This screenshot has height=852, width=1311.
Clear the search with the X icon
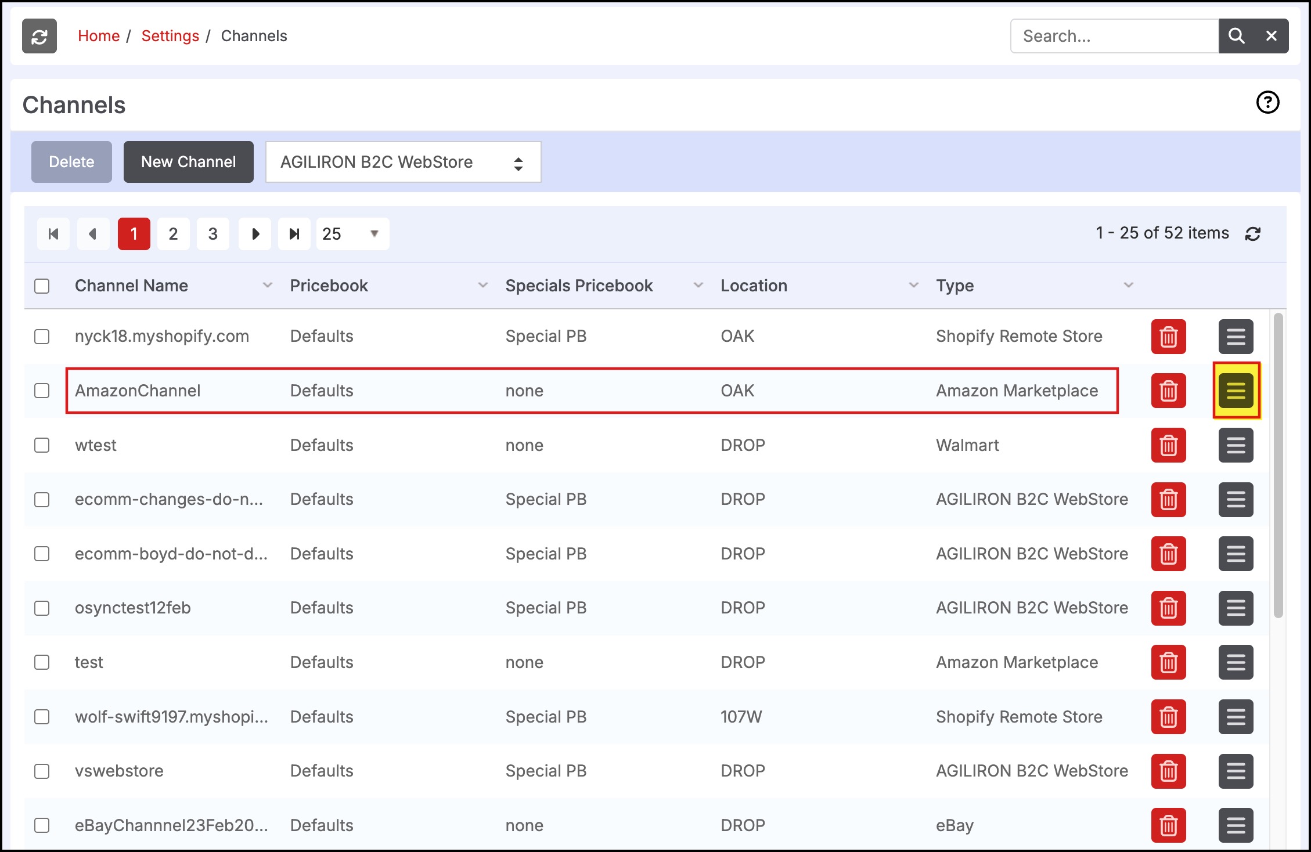coord(1271,36)
